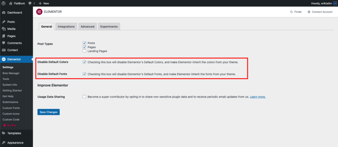This screenshot has width=338, height=147.
Task: Open the Finder search icon
Action: [x=291, y=12]
